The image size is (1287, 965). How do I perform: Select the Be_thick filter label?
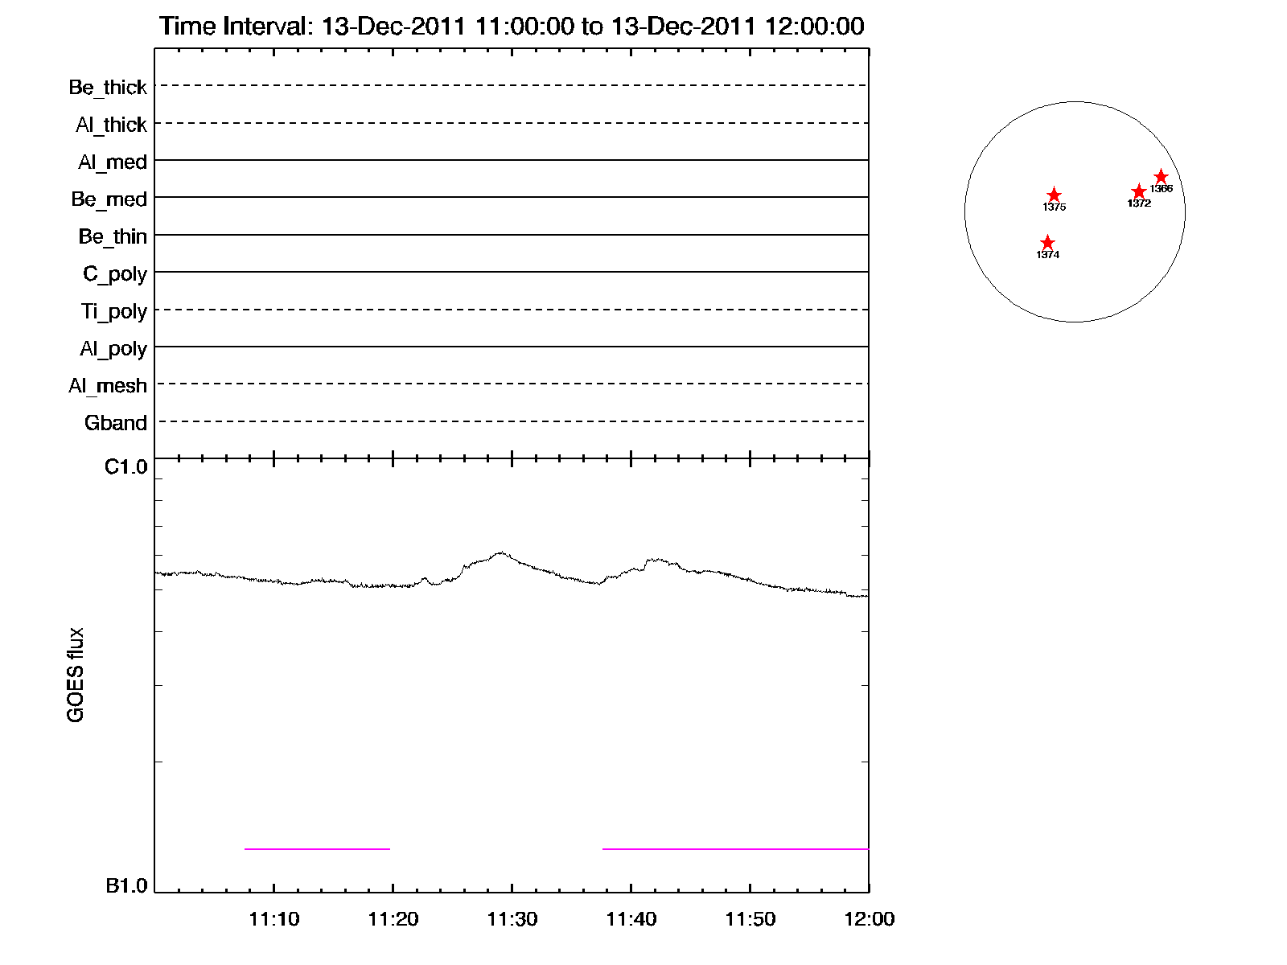(108, 87)
